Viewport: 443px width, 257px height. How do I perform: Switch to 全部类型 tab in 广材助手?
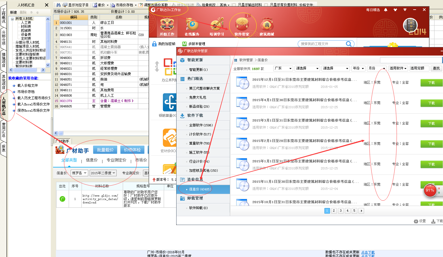click(x=69, y=160)
